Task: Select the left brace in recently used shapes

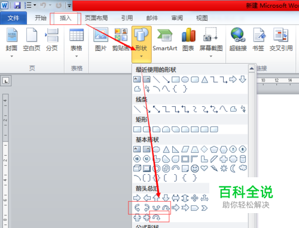Action: pos(175,89)
